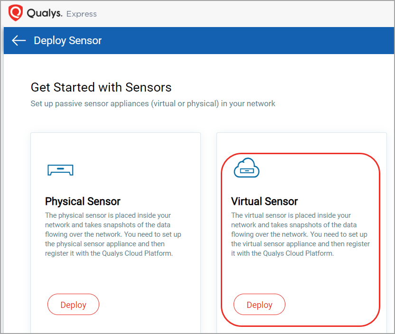Image resolution: width=395 pixels, height=334 pixels.
Task: Select the Virtual Sensor cloud icon
Action: click(246, 168)
